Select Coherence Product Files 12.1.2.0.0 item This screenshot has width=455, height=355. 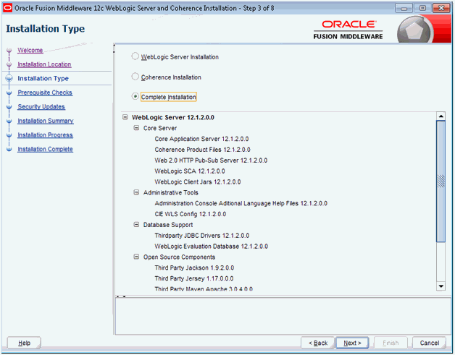pos(202,150)
